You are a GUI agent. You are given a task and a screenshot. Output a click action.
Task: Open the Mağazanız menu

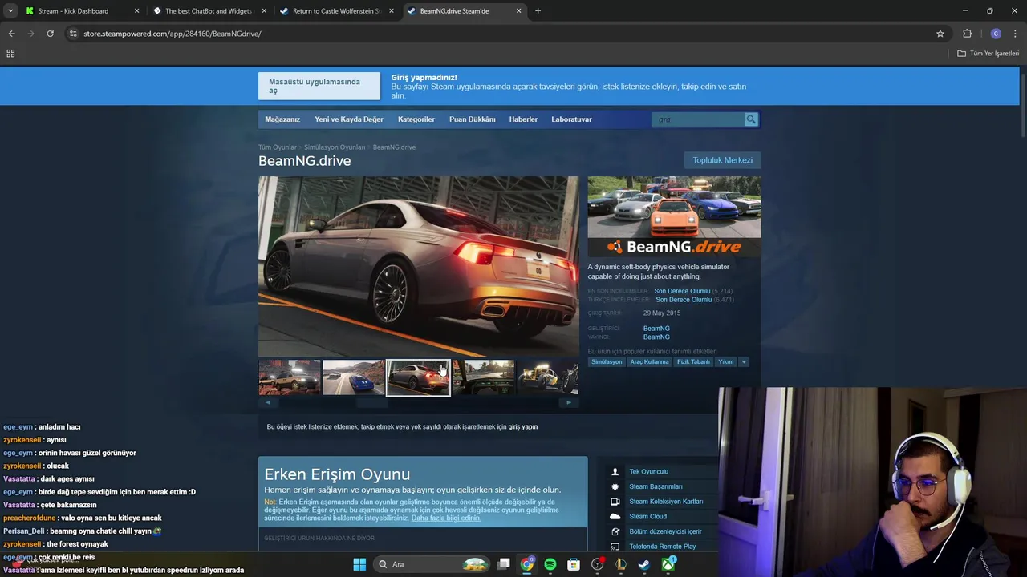tap(282, 119)
